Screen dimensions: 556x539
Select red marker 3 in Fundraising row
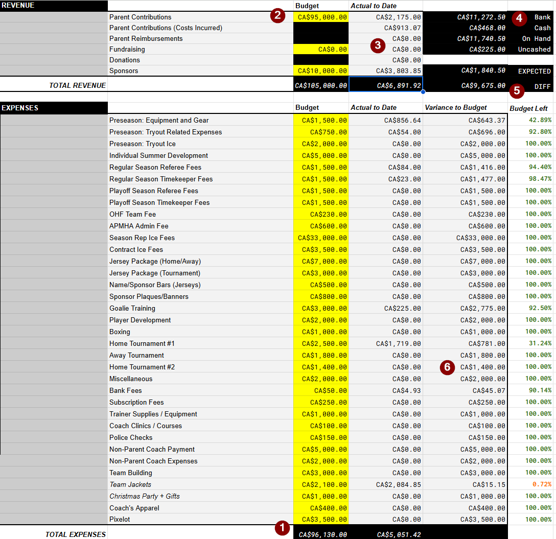[378, 45]
